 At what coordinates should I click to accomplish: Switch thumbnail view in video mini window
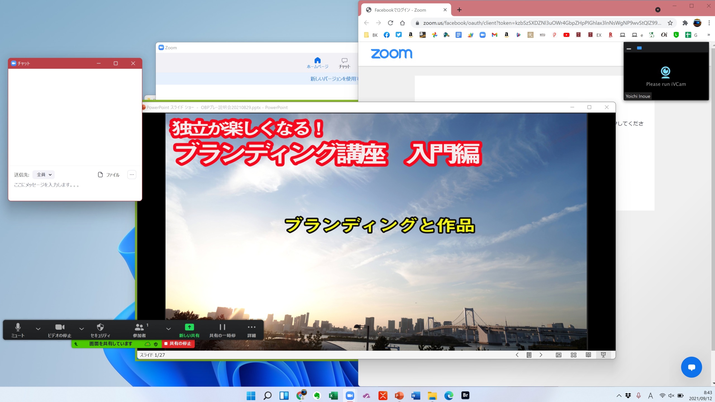tap(639, 48)
